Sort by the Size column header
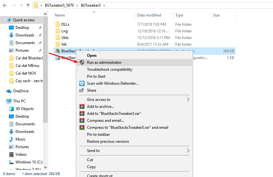 click(x=216, y=15)
